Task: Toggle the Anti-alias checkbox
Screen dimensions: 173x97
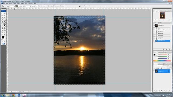Action: [x=48, y=6]
